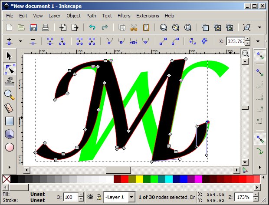Insert new nodes plus icon

9,41
